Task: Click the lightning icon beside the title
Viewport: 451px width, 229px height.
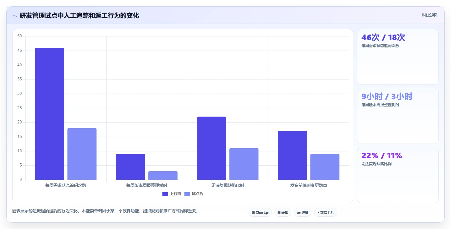Action: tap(15, 16)
